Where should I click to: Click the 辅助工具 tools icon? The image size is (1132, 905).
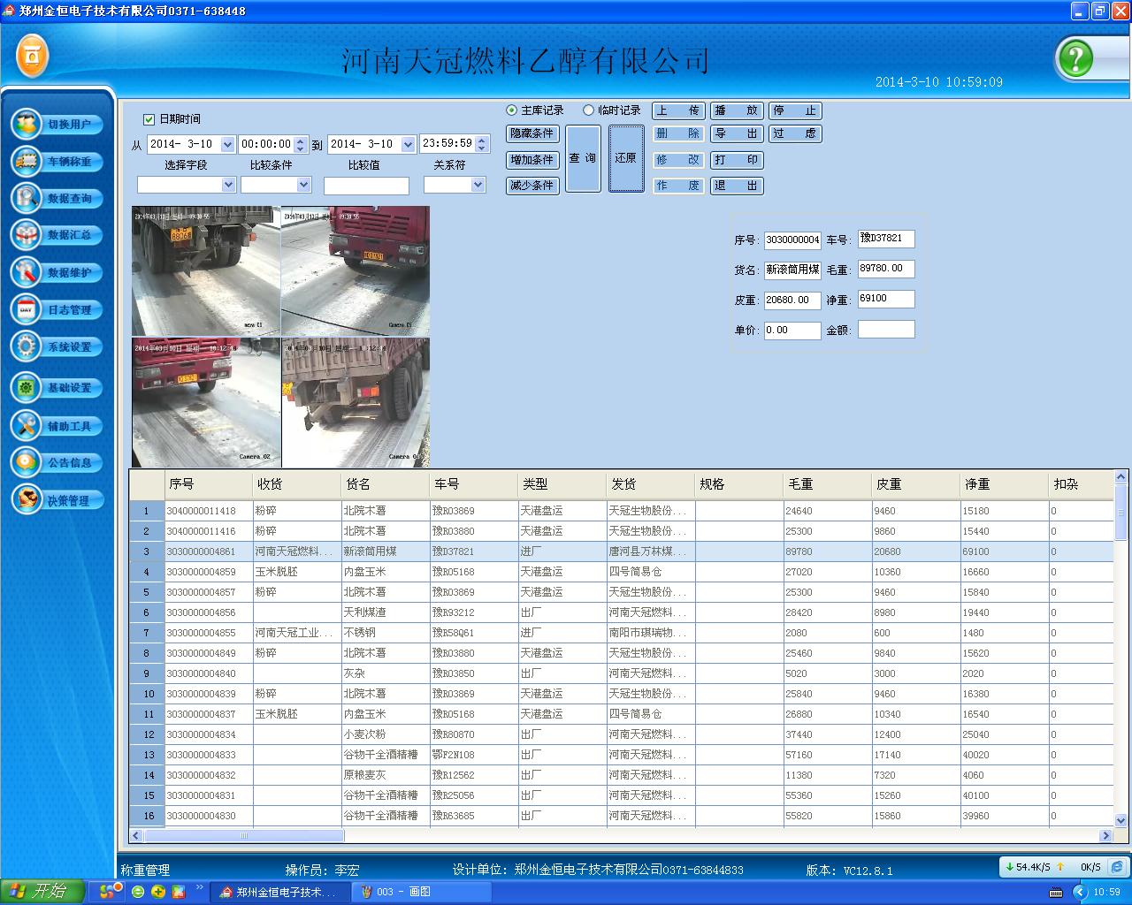pyautogui.click(x=27, y=426)
